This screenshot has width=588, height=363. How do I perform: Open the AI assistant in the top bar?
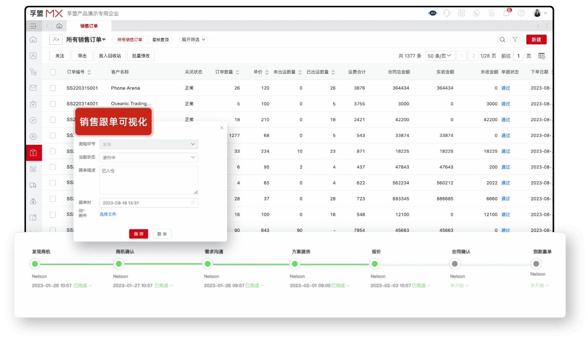click(x=433, y=13)
